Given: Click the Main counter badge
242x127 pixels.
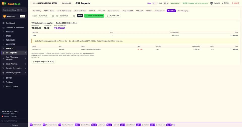Looking at the screenshot, I should 175,3.
